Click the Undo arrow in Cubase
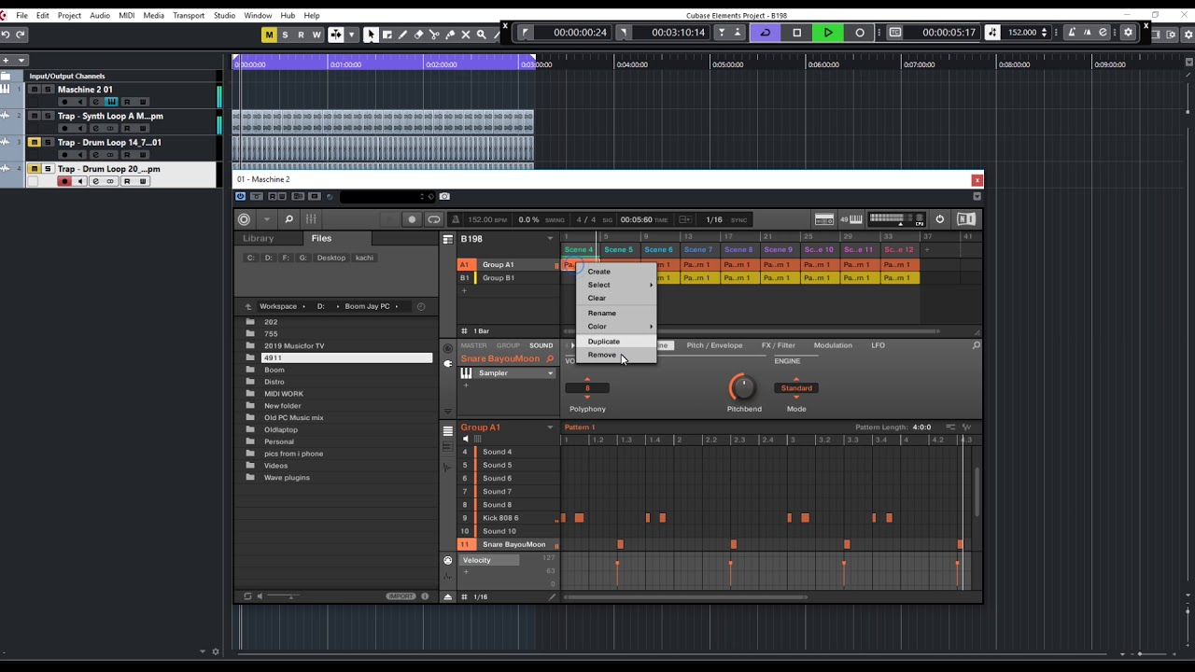The width and height of the screenshot is (1195, 672). pyautogui.click(x=6, y=35)
